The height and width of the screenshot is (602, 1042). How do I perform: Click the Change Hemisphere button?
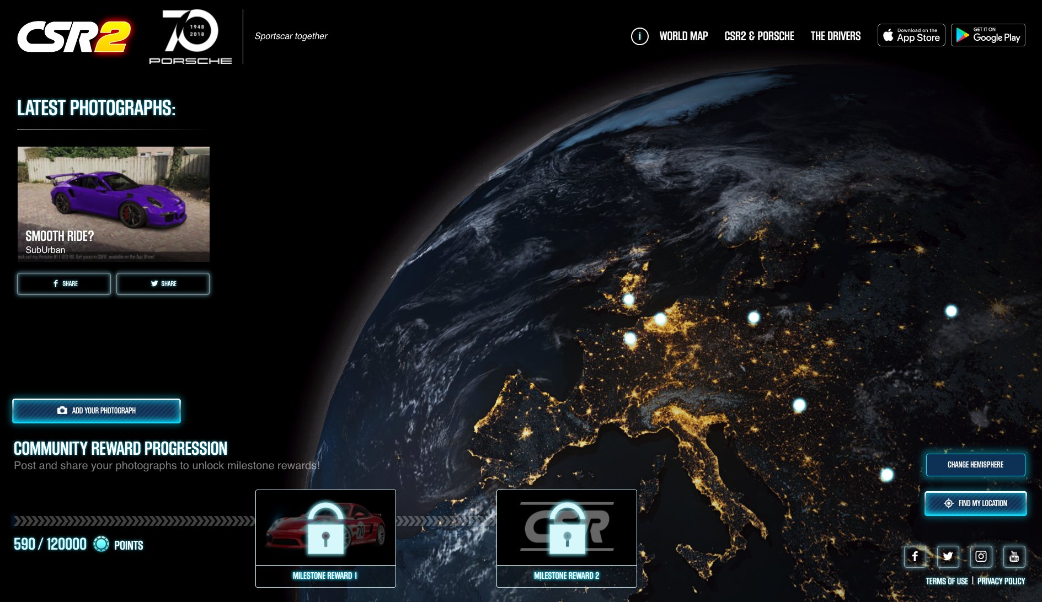point(975,465)
